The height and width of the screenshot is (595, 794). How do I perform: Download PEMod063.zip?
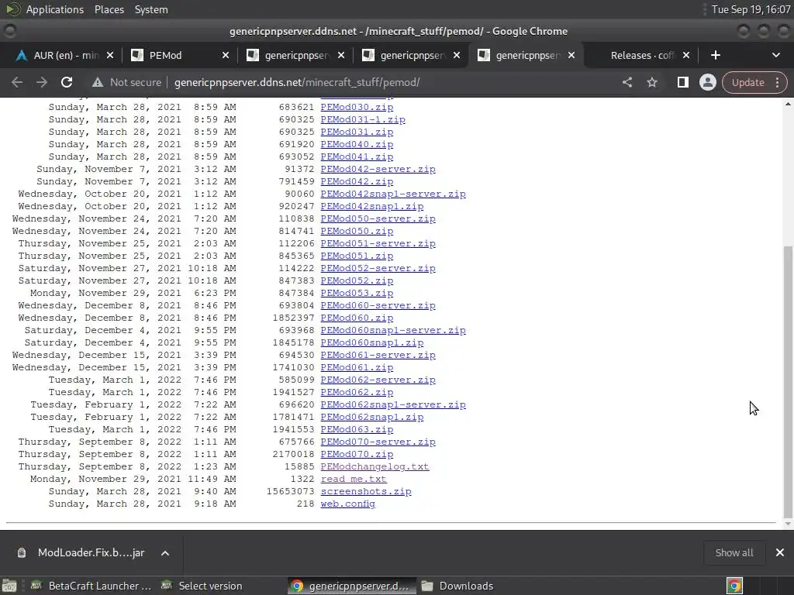tap(357, 429)
